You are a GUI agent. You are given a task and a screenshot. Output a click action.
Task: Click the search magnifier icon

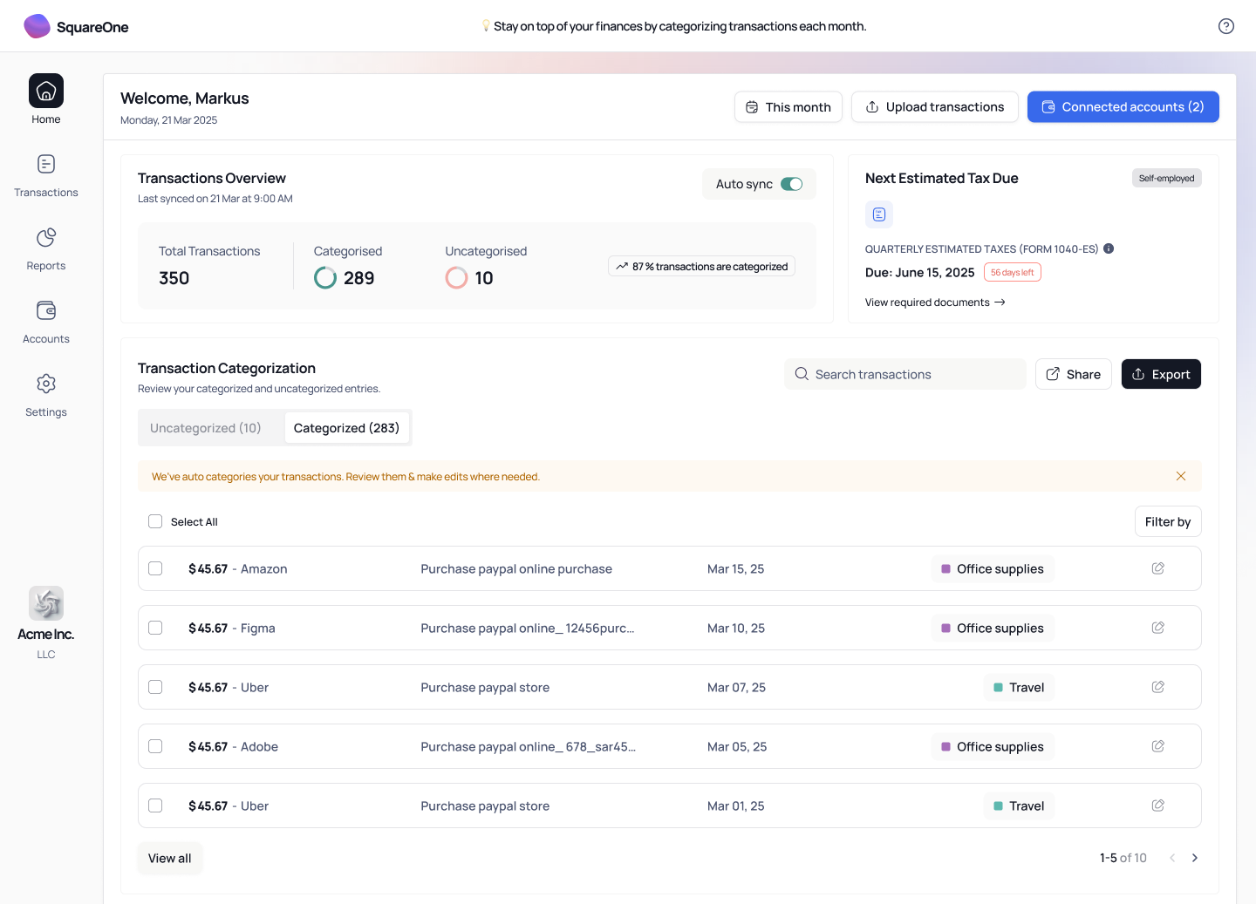[802, 374]
